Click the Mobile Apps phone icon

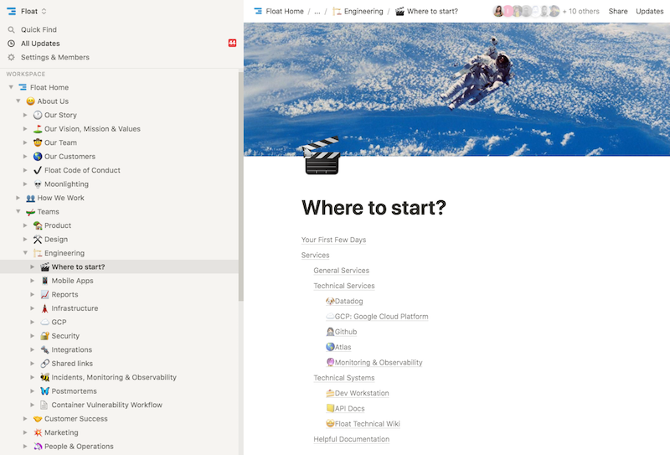44,281
